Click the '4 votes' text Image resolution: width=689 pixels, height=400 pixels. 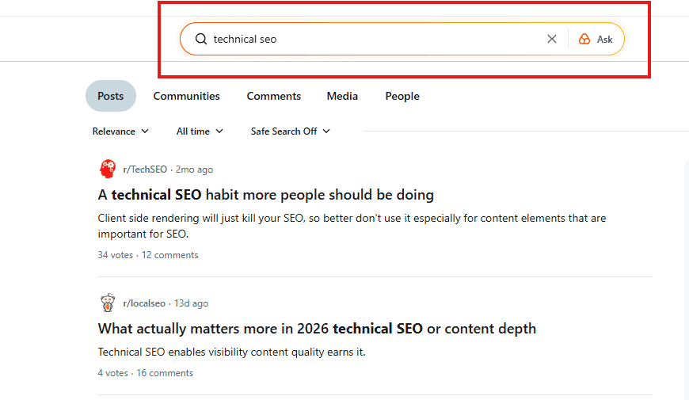coord(112,373)
